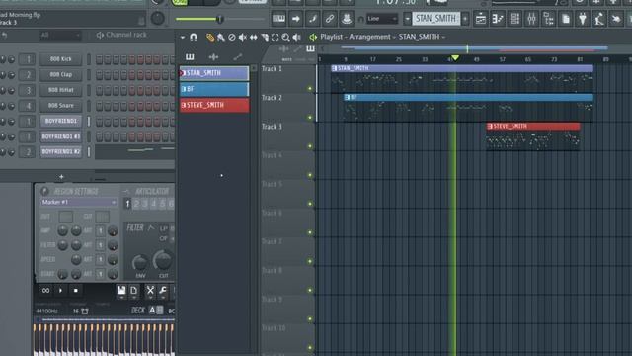Mute Track 1 using its green LED
The width and height of the screenshot is (632, 356).
coord(310,88)
